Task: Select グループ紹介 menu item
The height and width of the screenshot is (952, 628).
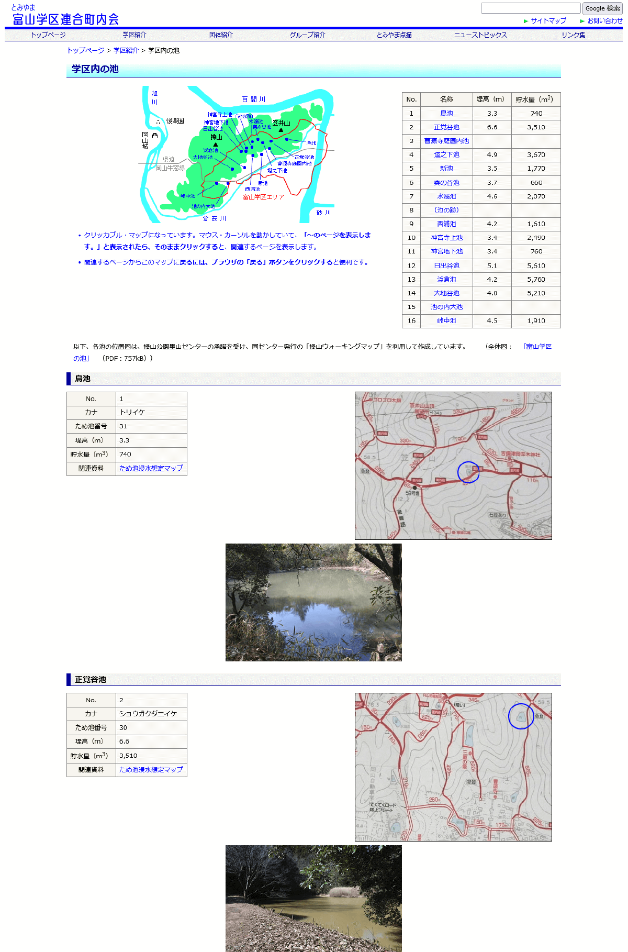Action: click(307, 35)
